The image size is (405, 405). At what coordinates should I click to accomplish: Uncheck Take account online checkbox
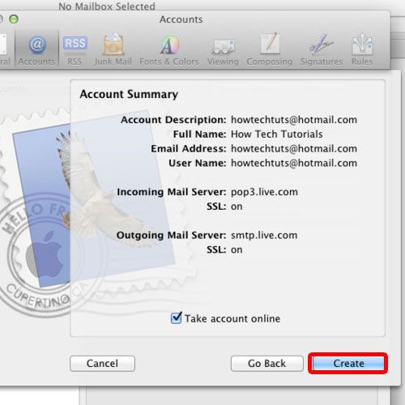click(x=177, y=318)
